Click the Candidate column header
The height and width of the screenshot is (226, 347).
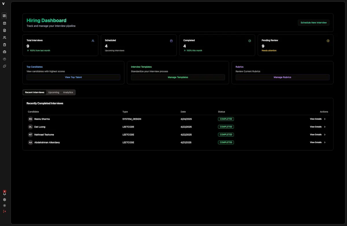33,112
